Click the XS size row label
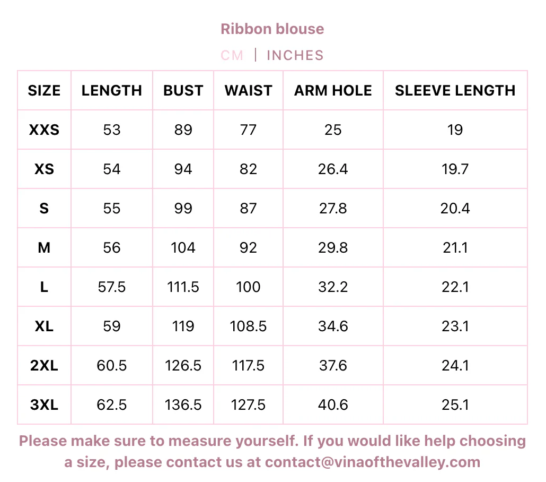Viewport: 546px width, 482px height. coord(44,169)
